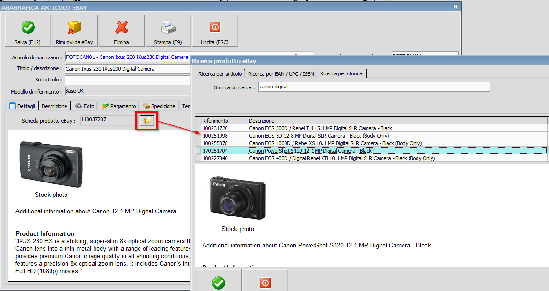Click Canon PowerShot S120 stock photo

[x=238, y=198]
